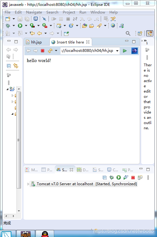The width and height of the screenshot is (157, 237).
Task: Click the New Dynamic Web Project icon
Action: (59, 26)
